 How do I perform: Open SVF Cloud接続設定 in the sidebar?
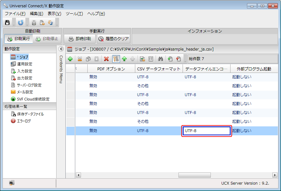(30, 99)
